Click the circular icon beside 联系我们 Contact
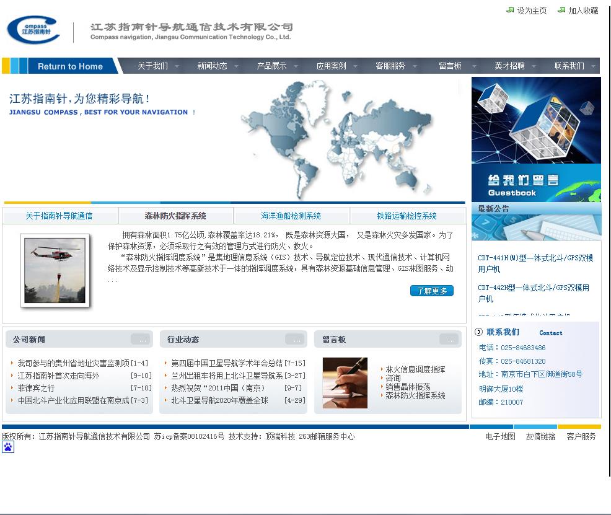This screenshot has height=515, width=611. 478,332
